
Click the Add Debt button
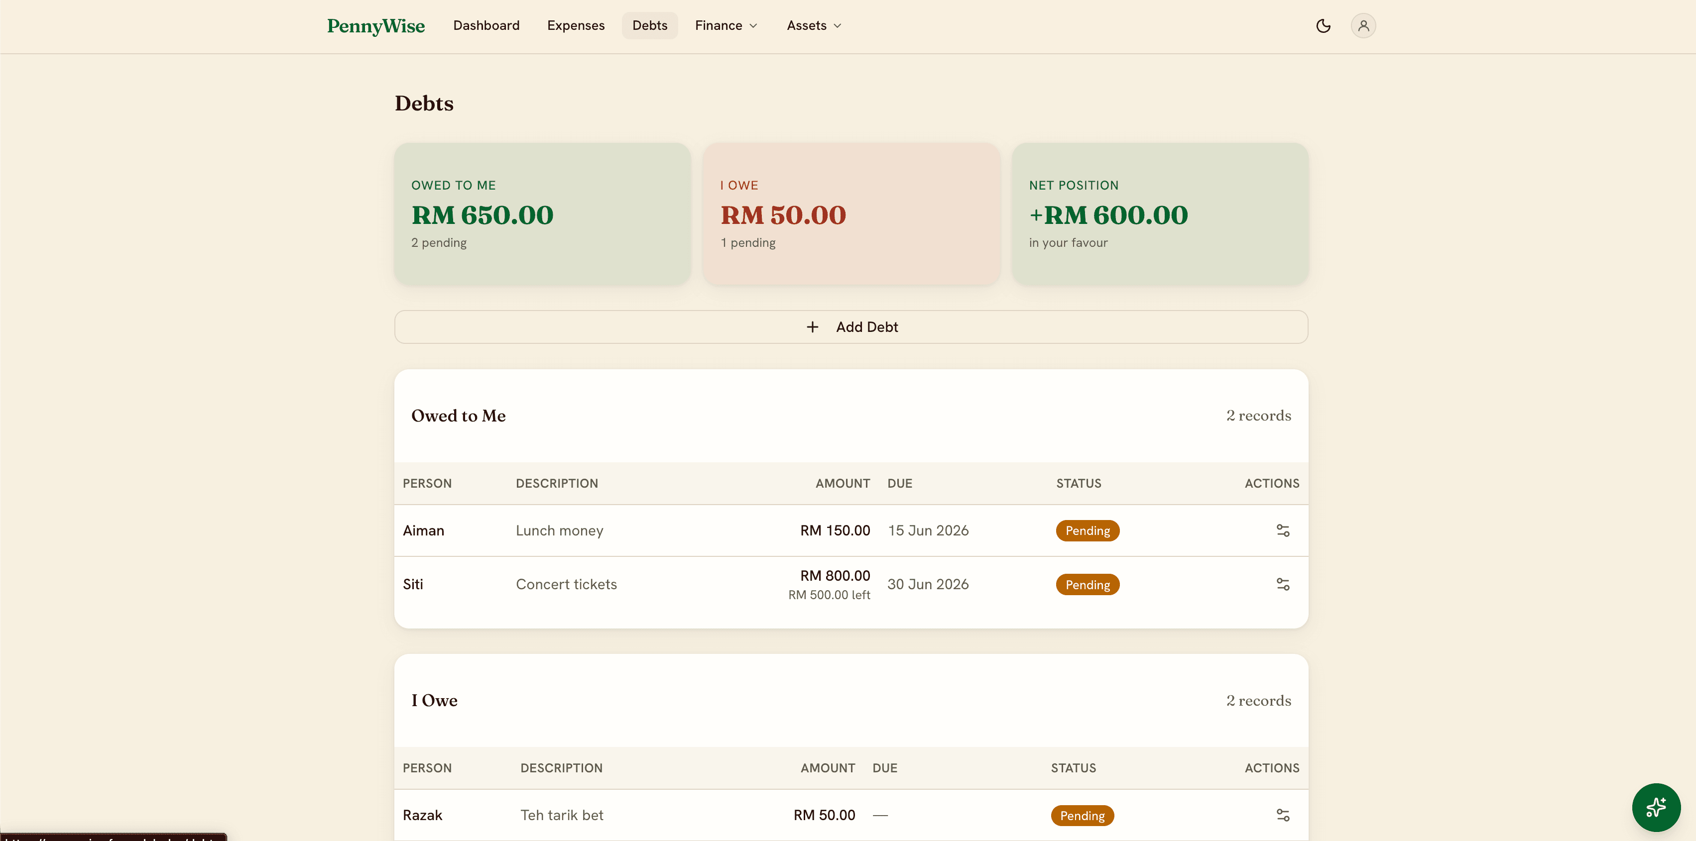(x=850, y=327)
